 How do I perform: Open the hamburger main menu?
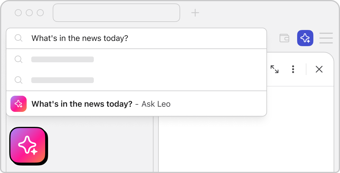326,38
